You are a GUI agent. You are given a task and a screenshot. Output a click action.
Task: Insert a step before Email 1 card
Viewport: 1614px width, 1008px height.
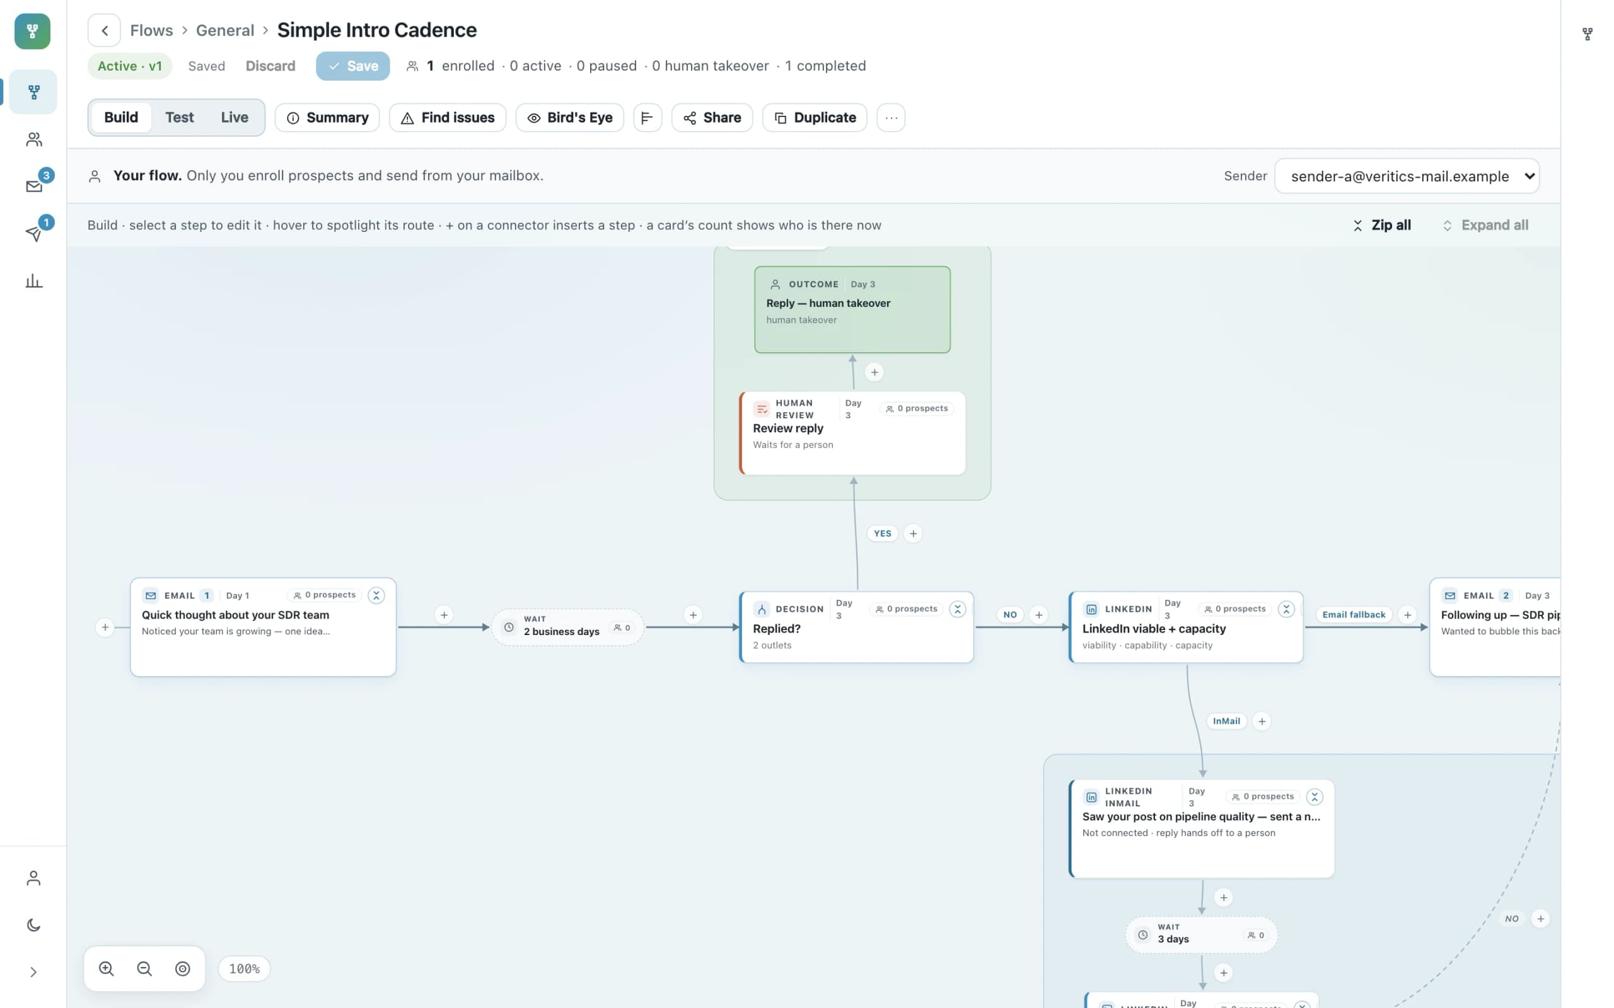(105, 627)
